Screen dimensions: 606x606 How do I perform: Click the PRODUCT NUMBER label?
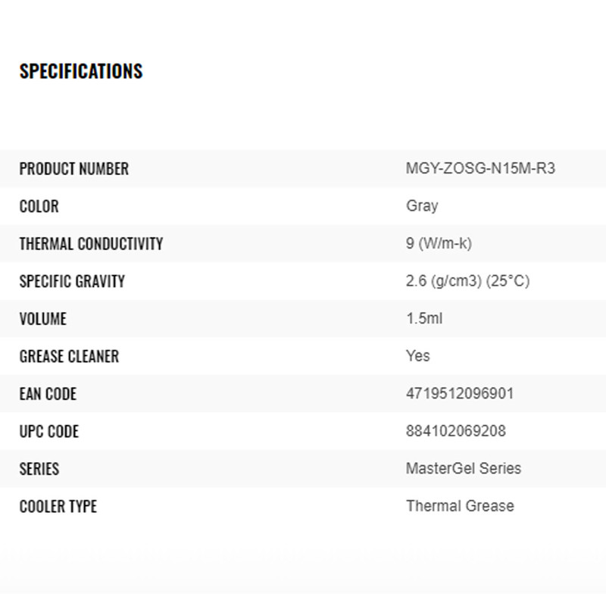(x=74, y=169)
